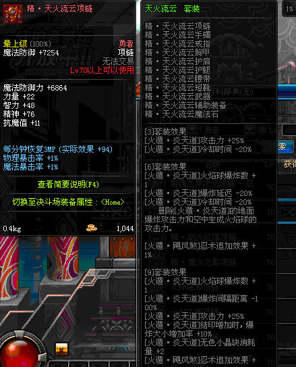Open the dropdown arrow left of 勇者 field
This screenshot has width=296, height=367.
192,130
